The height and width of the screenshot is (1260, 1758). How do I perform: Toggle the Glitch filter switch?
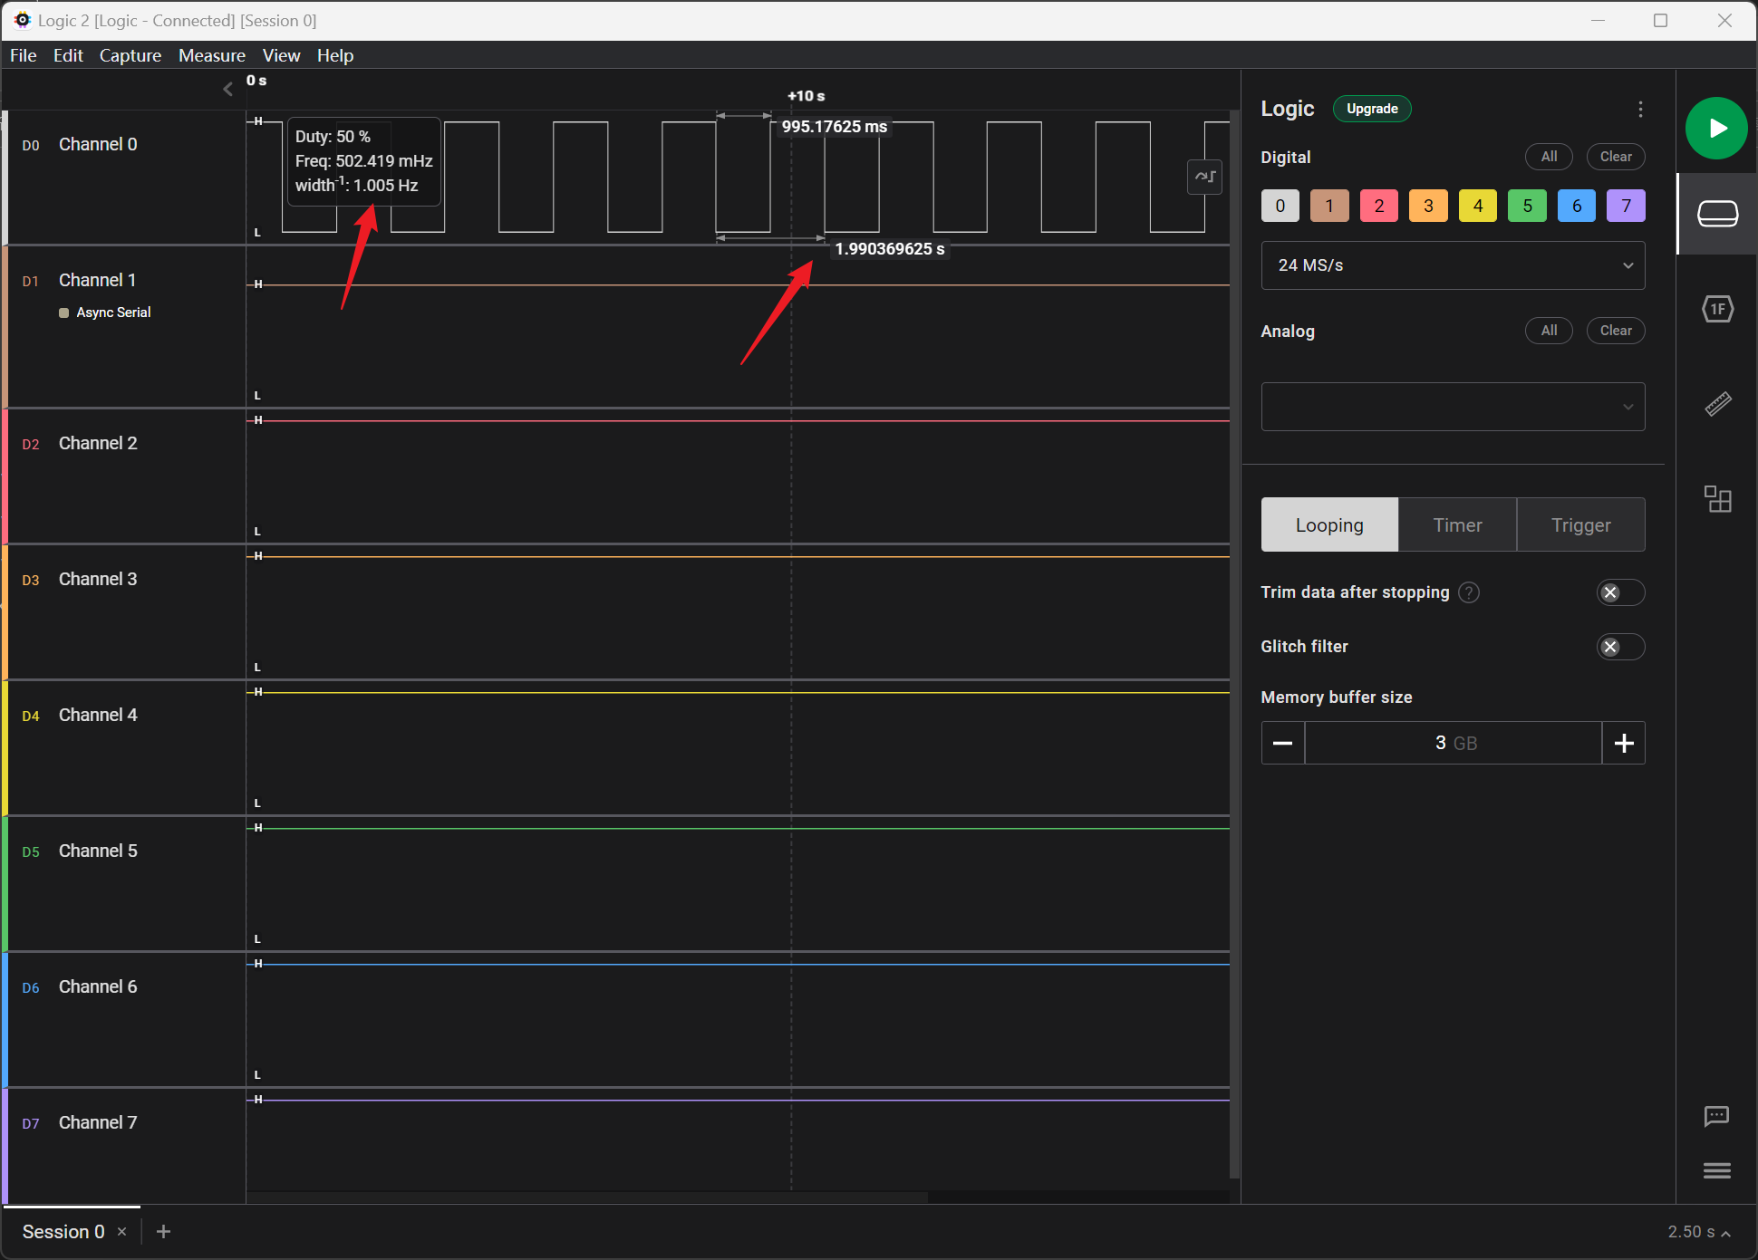[x=1619, y=647]
